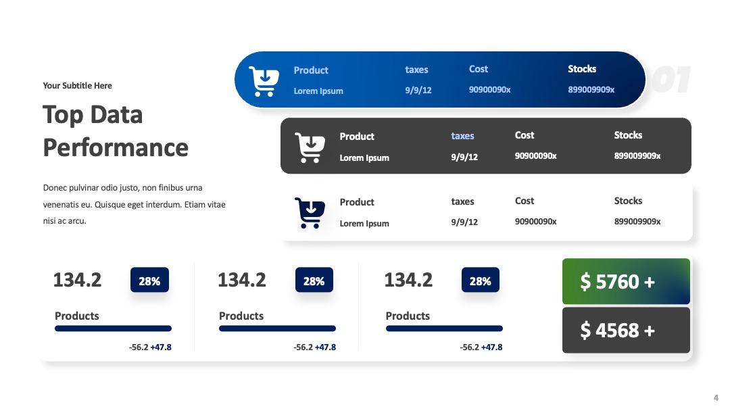
Task: Click 'Product' heading in the dark gray row
Action: point(357,137)
